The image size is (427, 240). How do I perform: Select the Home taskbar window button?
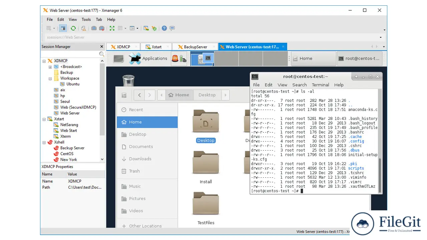point(314,58)
